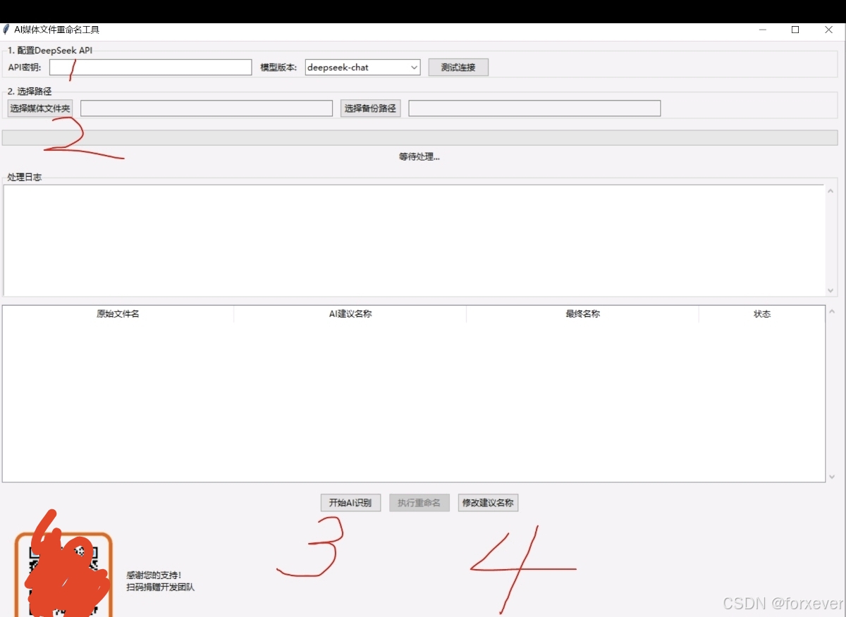Start recognition with 开始AI识别 button
The width and height of the screenshot is (846, 617).
point(350,503)
